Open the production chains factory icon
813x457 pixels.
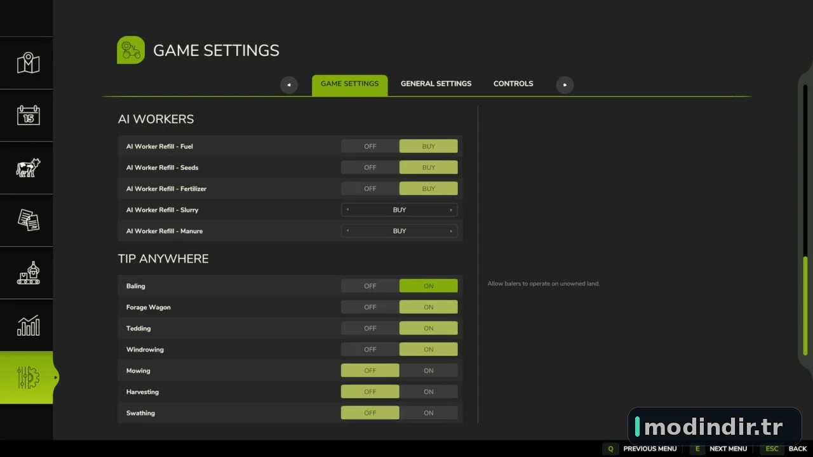[x=28, y=273]
